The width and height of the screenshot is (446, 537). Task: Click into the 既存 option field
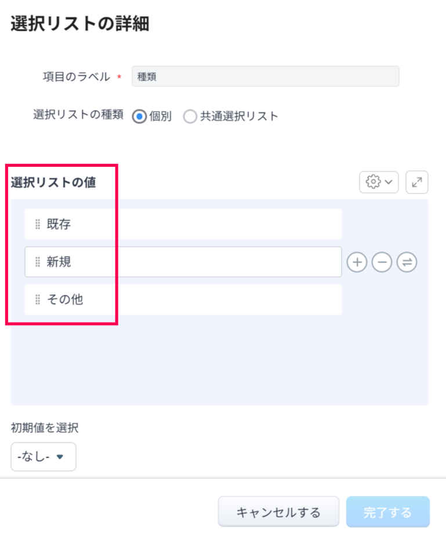click(x=191, y=224)
